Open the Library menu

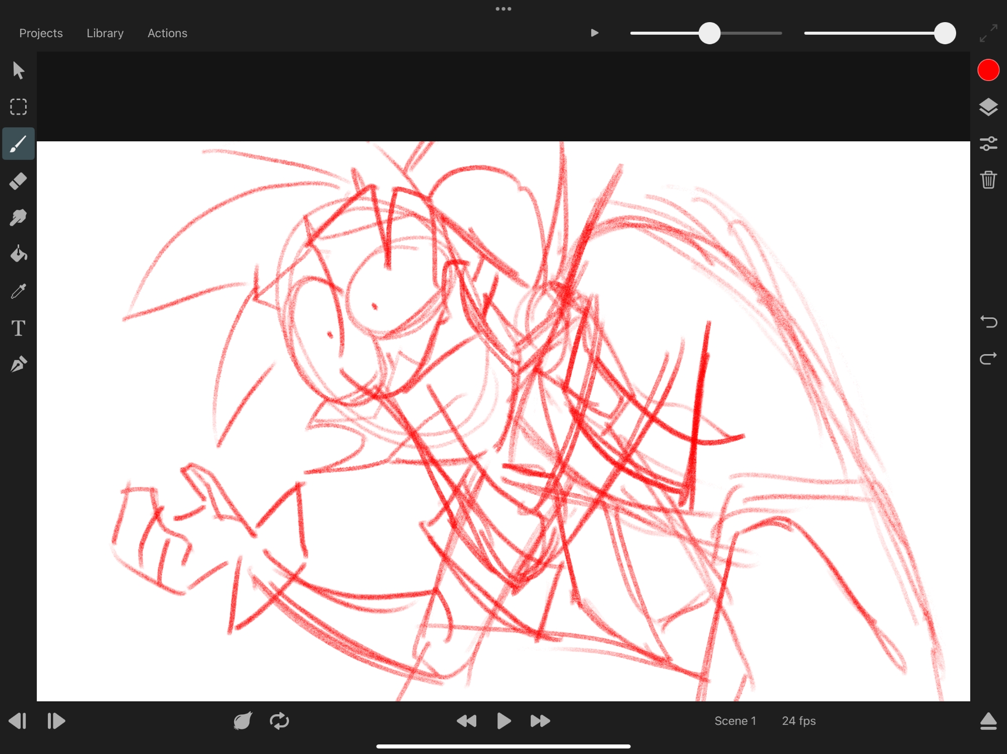(x=105, y=33)
